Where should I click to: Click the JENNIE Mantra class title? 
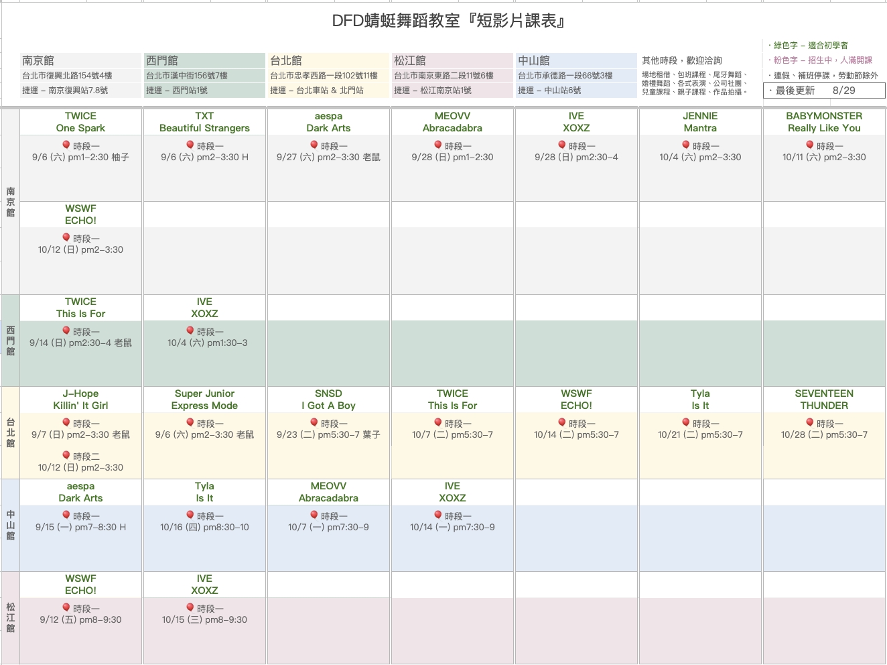pos(700,122)
